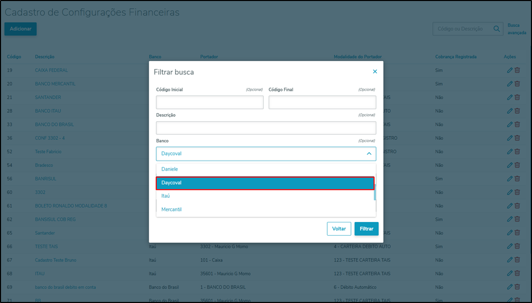The height and width of the screenshot is (303, 532).
Task: Delete the 3302 row with code 60
Action: (x=517, y=192)
